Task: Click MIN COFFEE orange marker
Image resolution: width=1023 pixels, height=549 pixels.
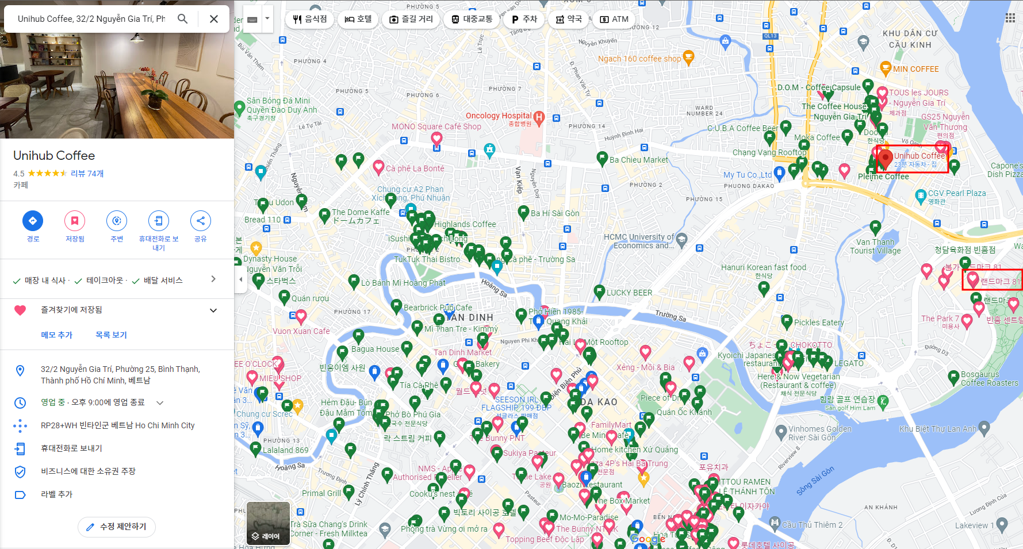Action: [x=886, y=68]
